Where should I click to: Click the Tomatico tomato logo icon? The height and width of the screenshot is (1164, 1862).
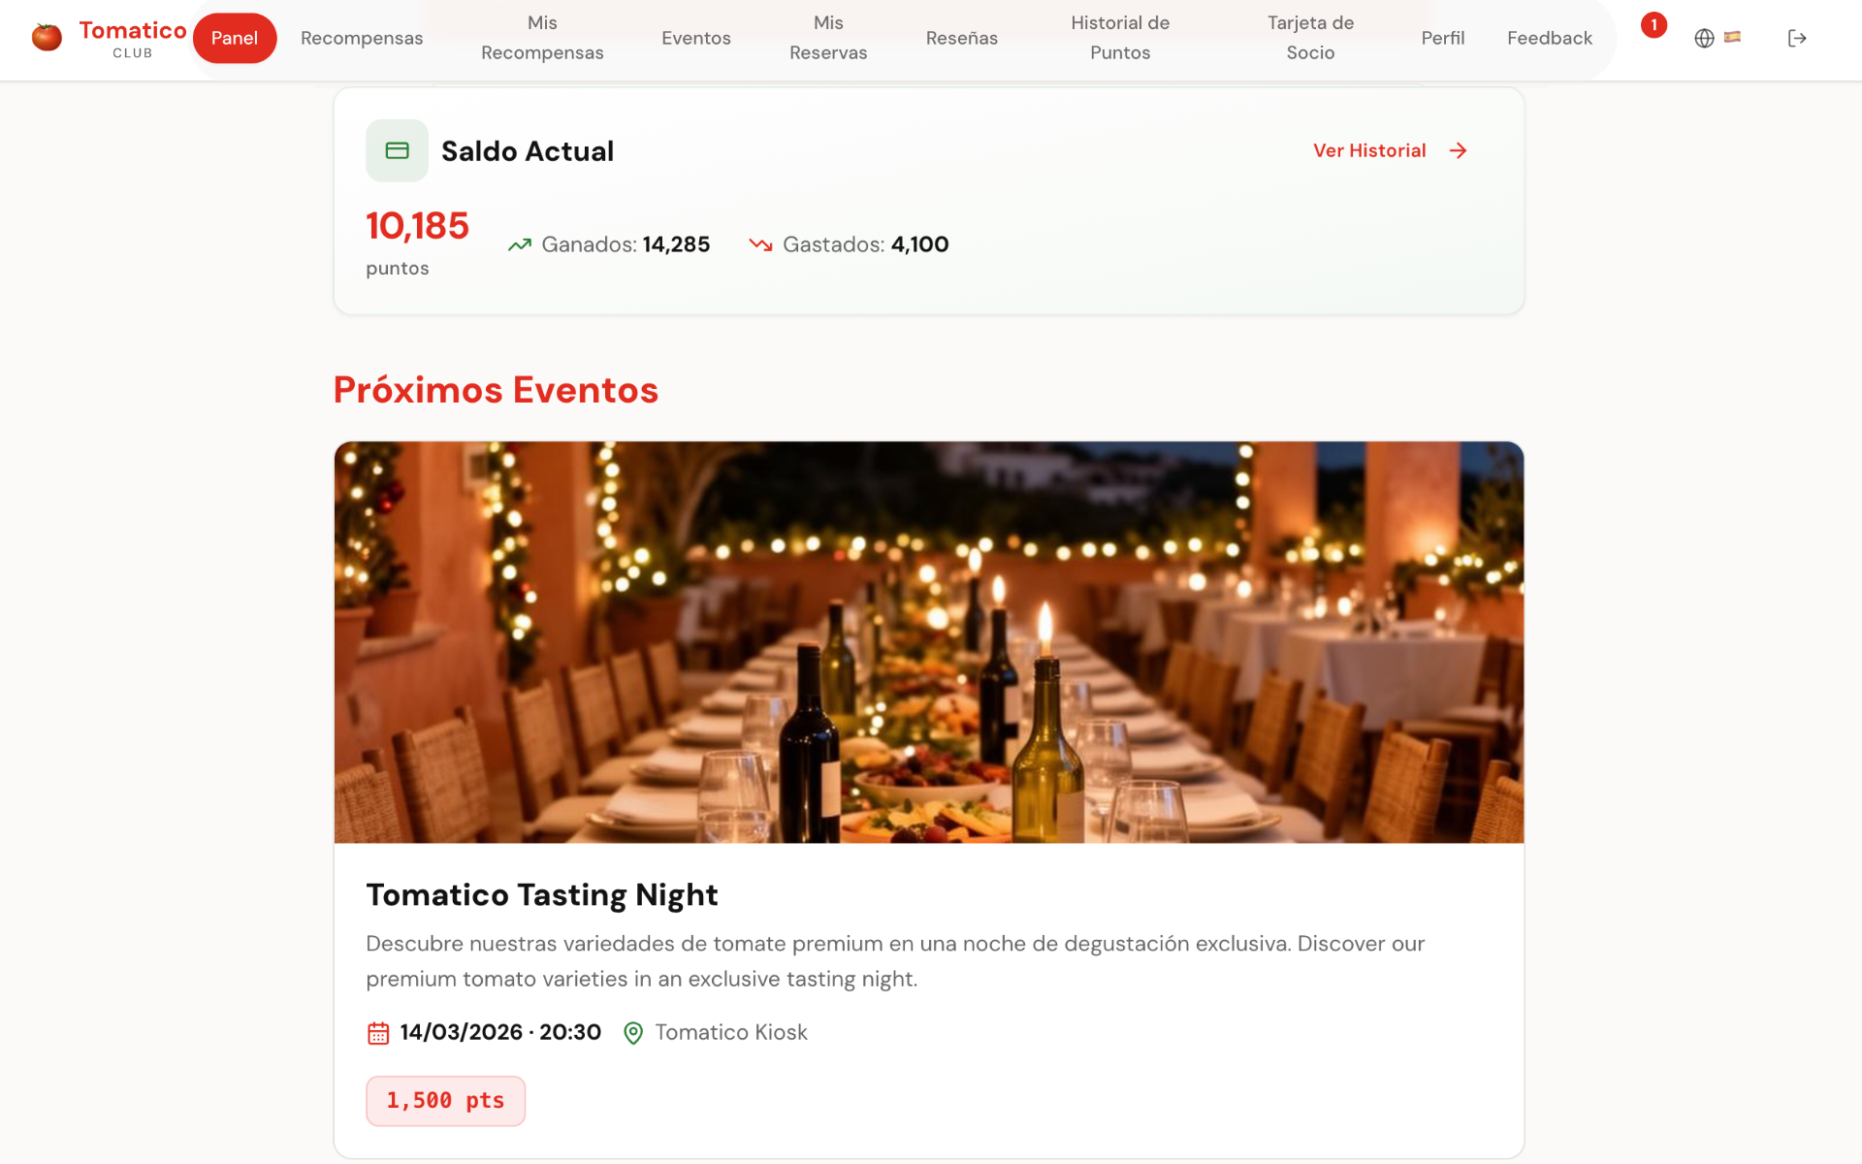[47, 38]
